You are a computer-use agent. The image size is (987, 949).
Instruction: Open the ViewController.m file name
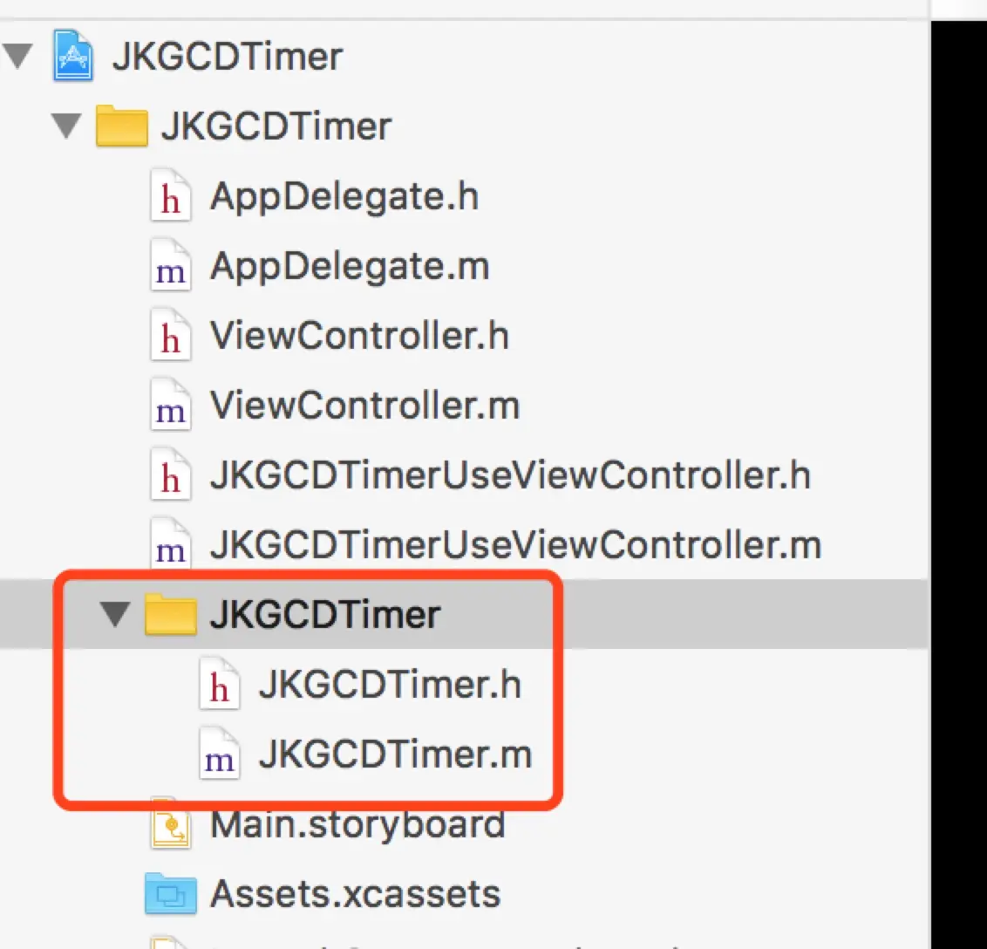(x=365, y=405)
